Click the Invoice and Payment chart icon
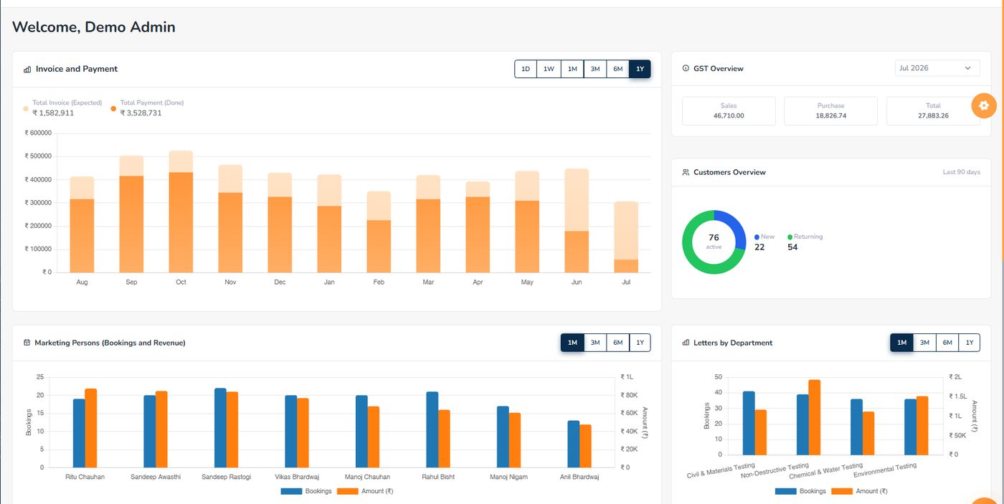Image resolution: width=1004 pixels, height=504 pixels. click(27, 69)
